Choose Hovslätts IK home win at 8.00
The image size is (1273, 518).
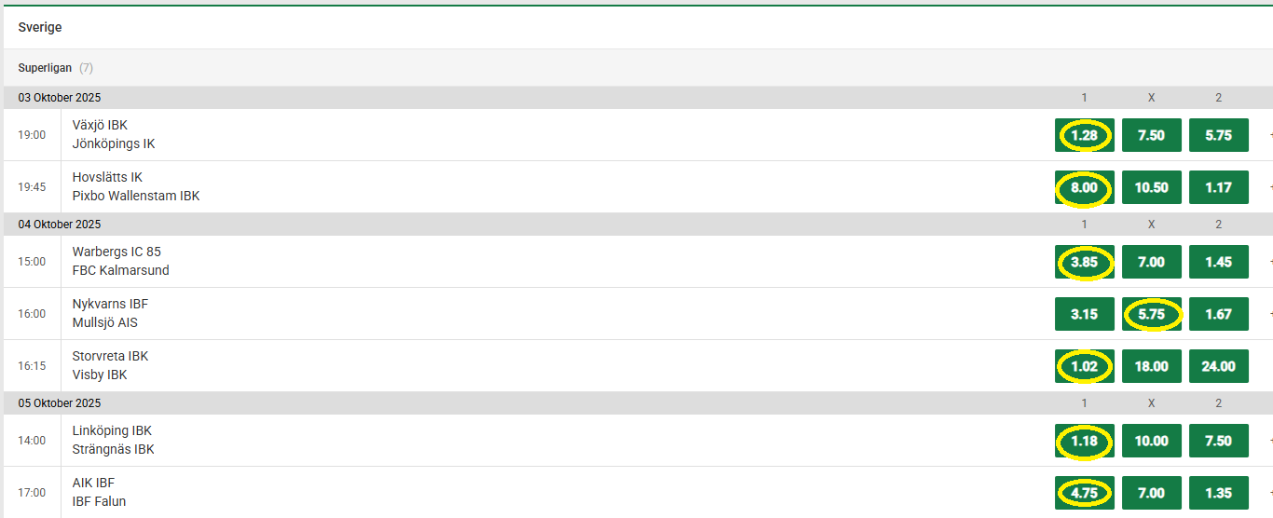click(1084, 187)
